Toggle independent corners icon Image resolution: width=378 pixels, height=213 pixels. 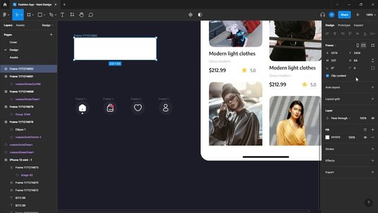373,68
